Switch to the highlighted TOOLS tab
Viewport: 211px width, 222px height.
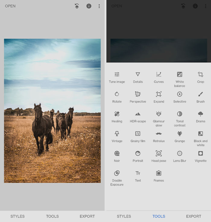pos(159,216)
